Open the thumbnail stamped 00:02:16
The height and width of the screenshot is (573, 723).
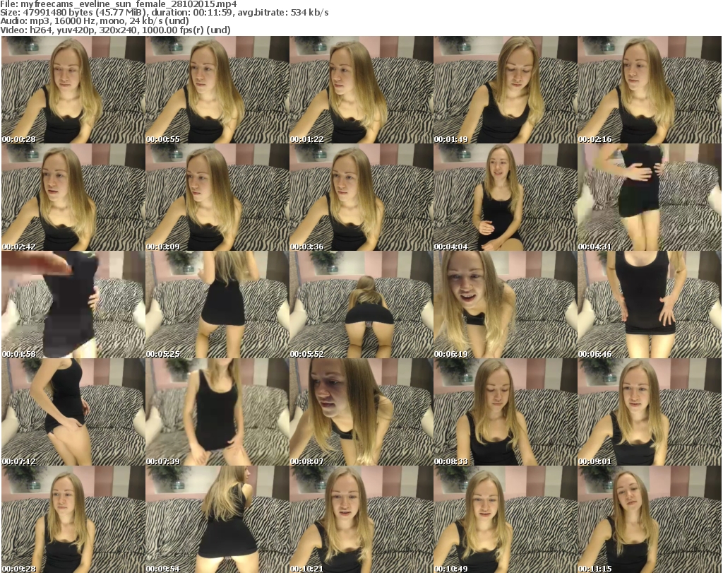(x=650, y=90)
